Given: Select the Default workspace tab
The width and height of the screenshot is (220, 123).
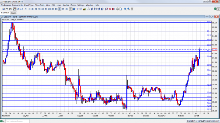Looking at the screenshot, I should tap(5, 13).
